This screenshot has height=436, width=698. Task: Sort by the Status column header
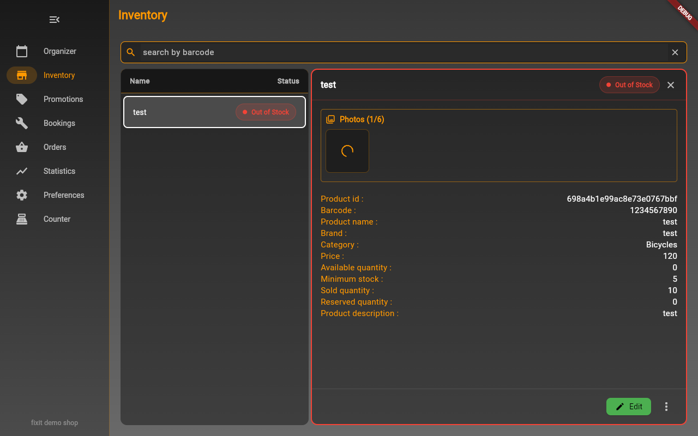pyautogui.click(x=288, y=81)
